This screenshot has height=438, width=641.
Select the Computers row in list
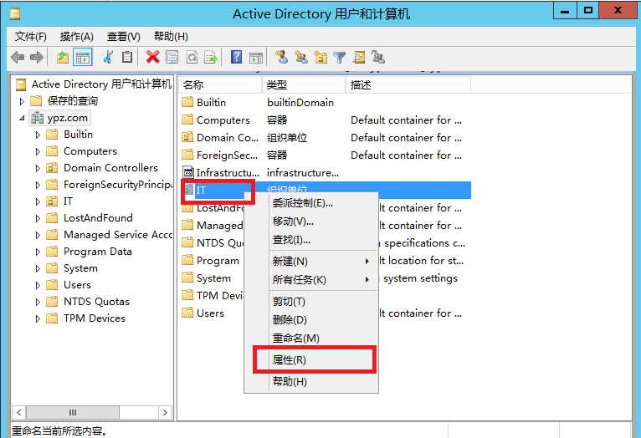point(326,120)
